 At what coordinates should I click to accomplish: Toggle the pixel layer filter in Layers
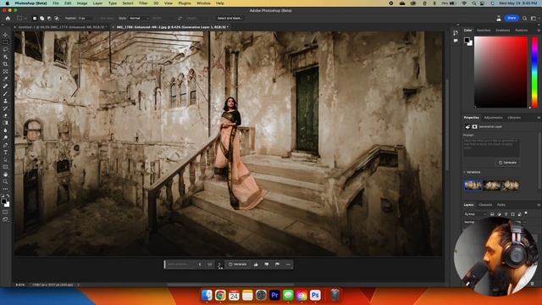tap(492, 214)
